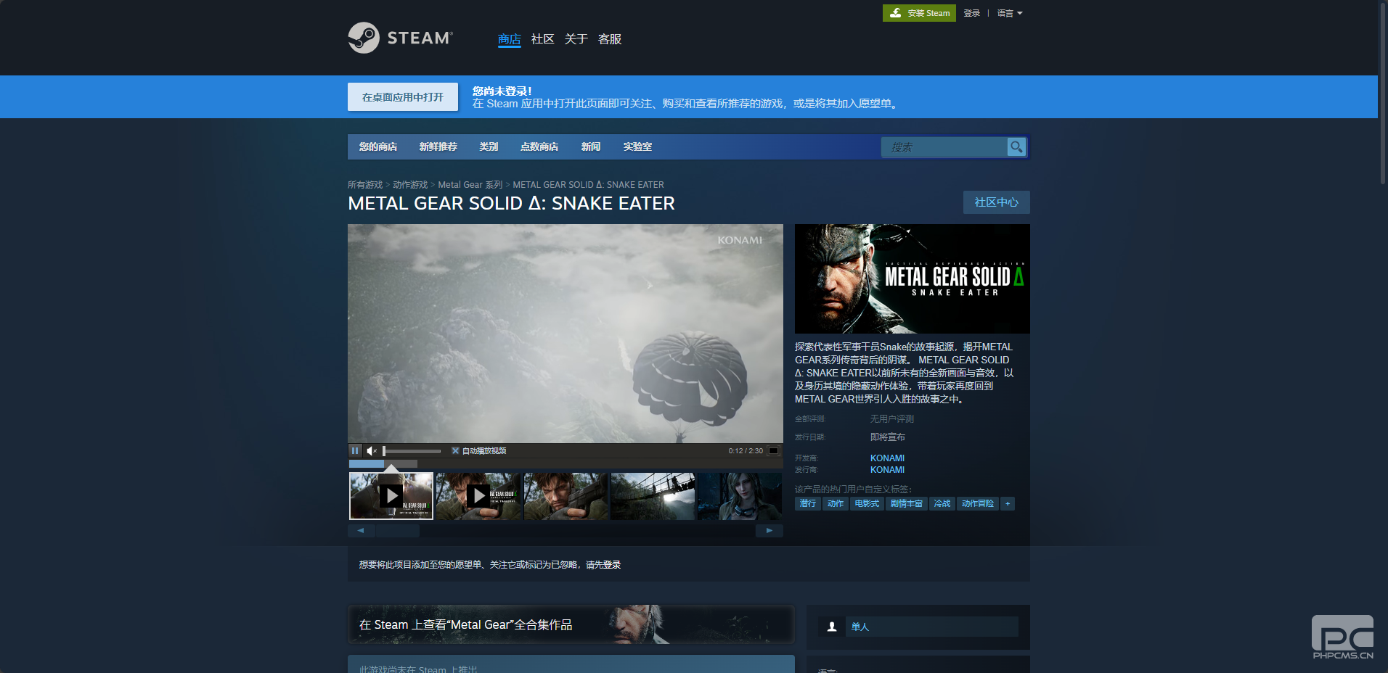Click the 电影式 cinematic tag
Screen dimensions: 1388x673
[867, 503]
